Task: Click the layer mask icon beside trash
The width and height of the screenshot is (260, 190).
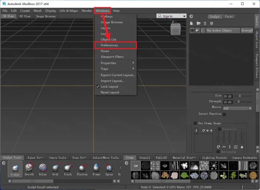Action: click(x=212, y=24)
